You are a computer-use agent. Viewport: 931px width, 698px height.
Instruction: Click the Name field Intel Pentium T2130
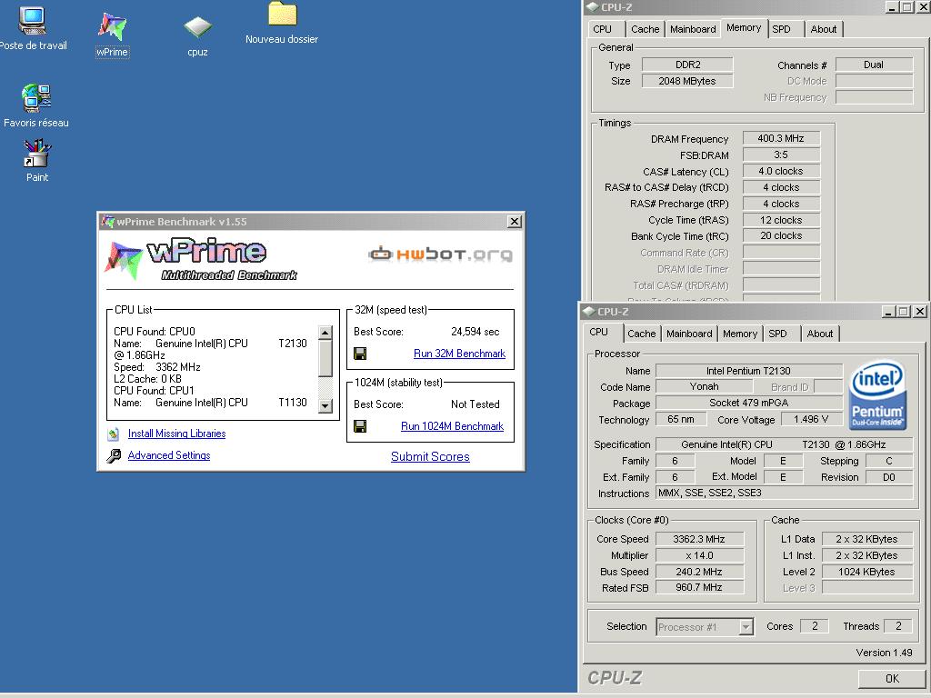tap(748, 371)
